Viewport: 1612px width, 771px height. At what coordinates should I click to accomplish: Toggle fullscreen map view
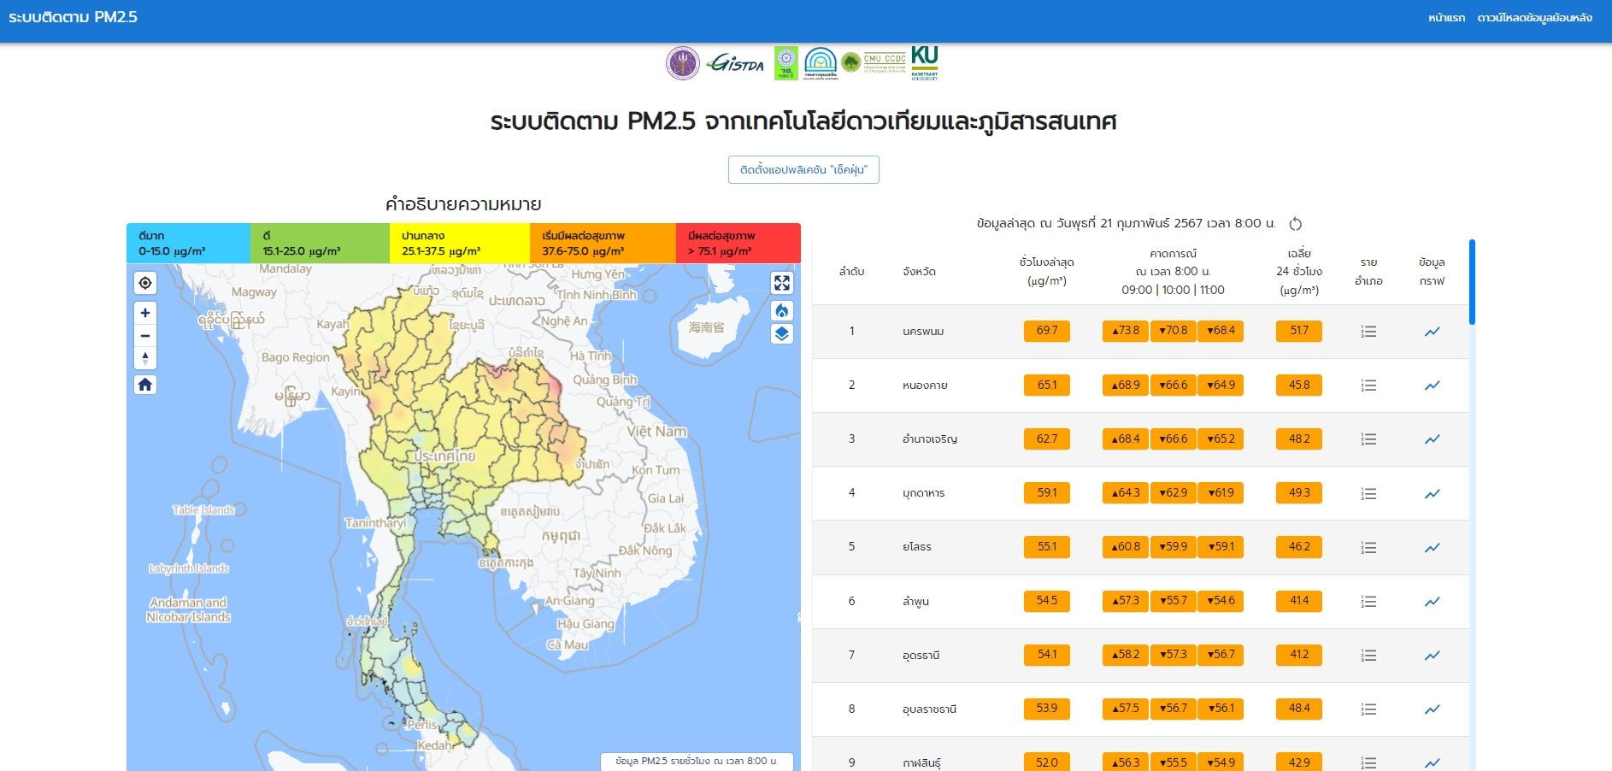pos(782,283)
